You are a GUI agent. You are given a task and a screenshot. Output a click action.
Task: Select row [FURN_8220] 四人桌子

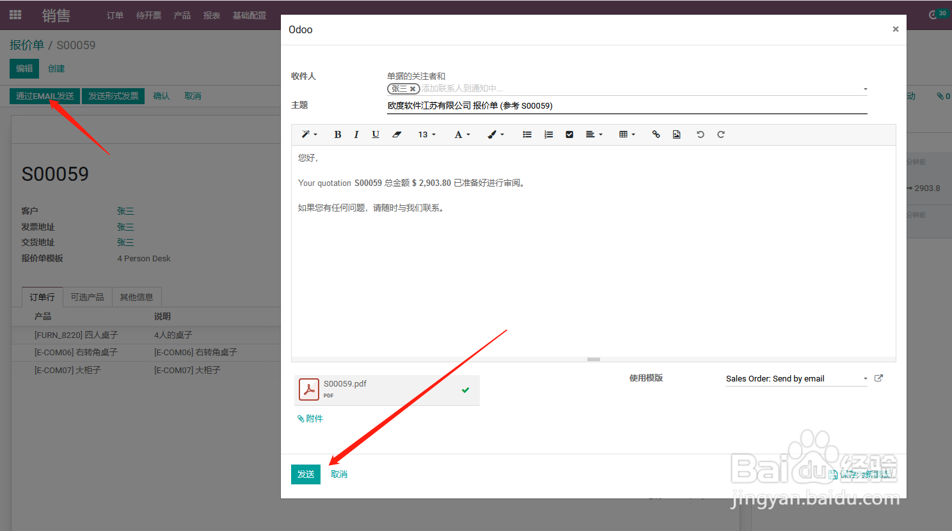(x=146, y=335)
